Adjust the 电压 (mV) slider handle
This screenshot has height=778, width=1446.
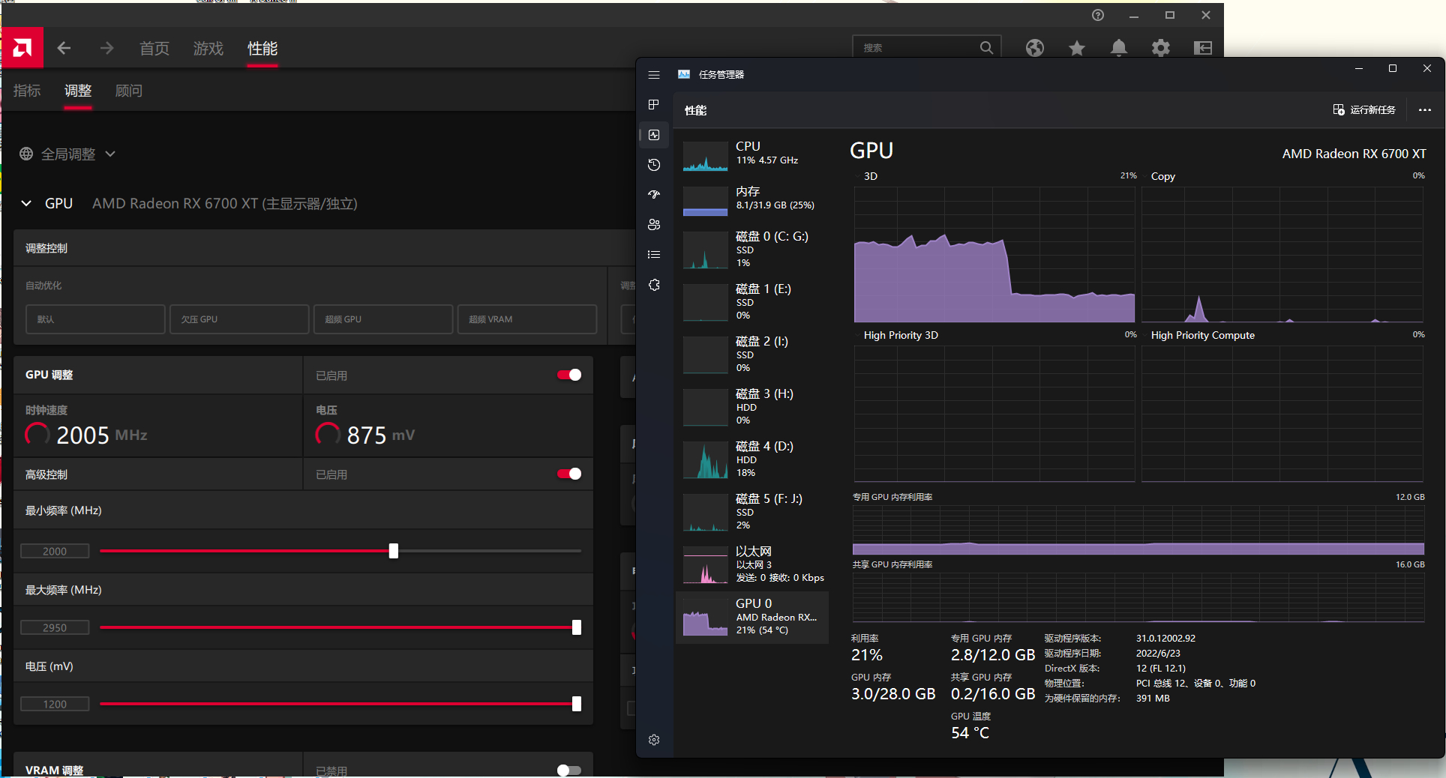[577, 704]
